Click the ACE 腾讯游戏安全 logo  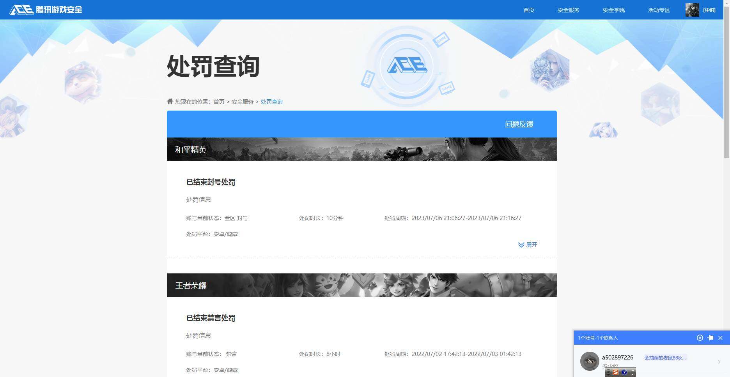point(46,10)
